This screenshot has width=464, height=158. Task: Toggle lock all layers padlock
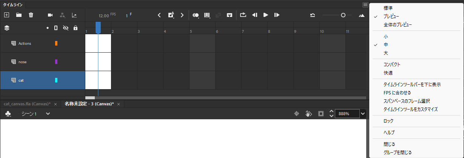(x=76, y=28)
